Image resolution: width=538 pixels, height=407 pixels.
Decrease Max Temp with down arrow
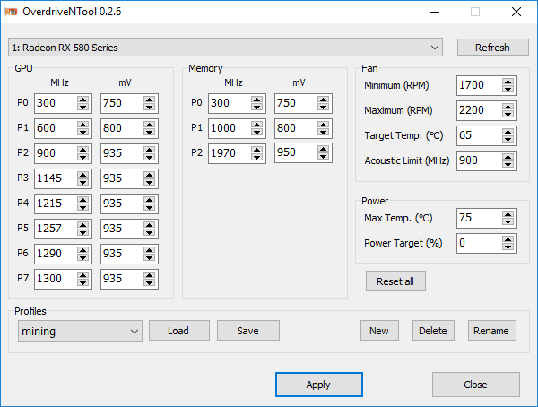coord(508,221)
